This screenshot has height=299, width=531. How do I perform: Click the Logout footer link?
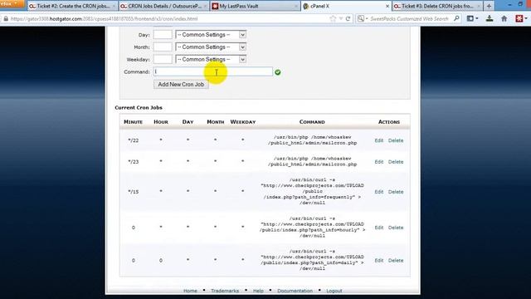pos(334,291)
